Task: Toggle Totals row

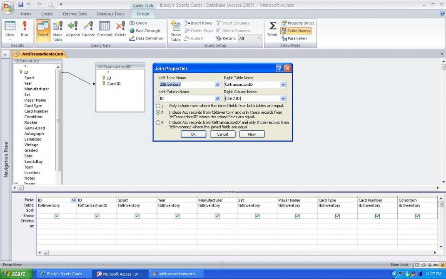Action: pyautogui.click(x=272, y=29)
